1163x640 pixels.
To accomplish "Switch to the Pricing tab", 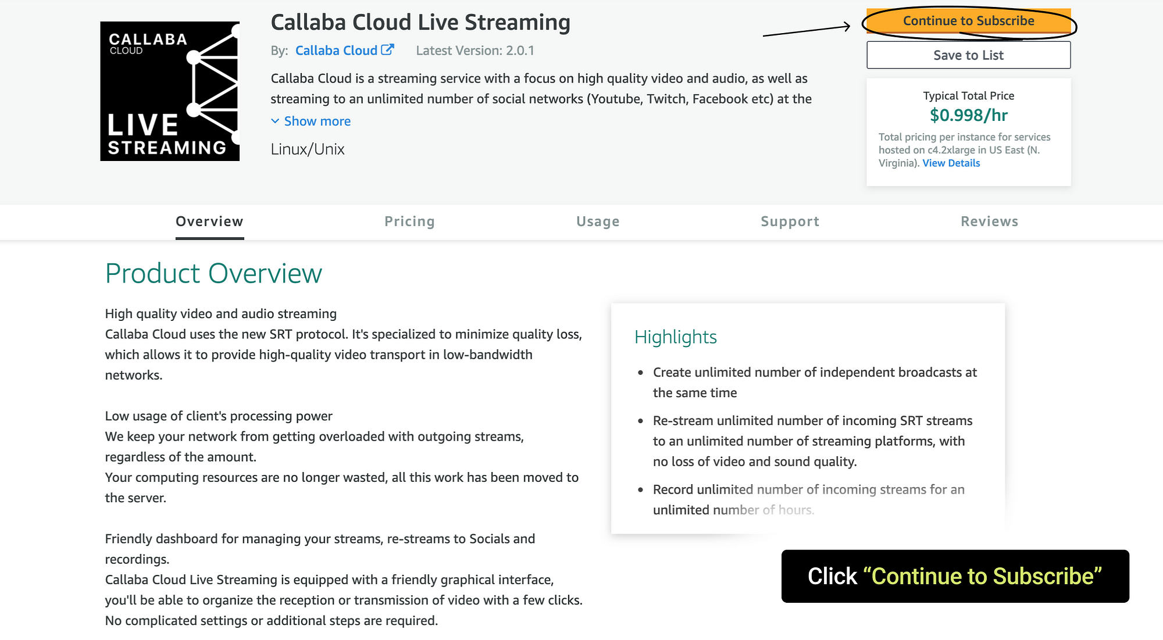I will pos(409,221).
